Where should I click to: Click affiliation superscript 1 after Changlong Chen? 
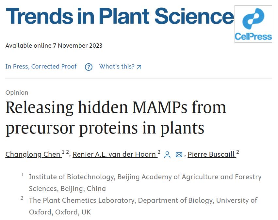pos(63,152)
